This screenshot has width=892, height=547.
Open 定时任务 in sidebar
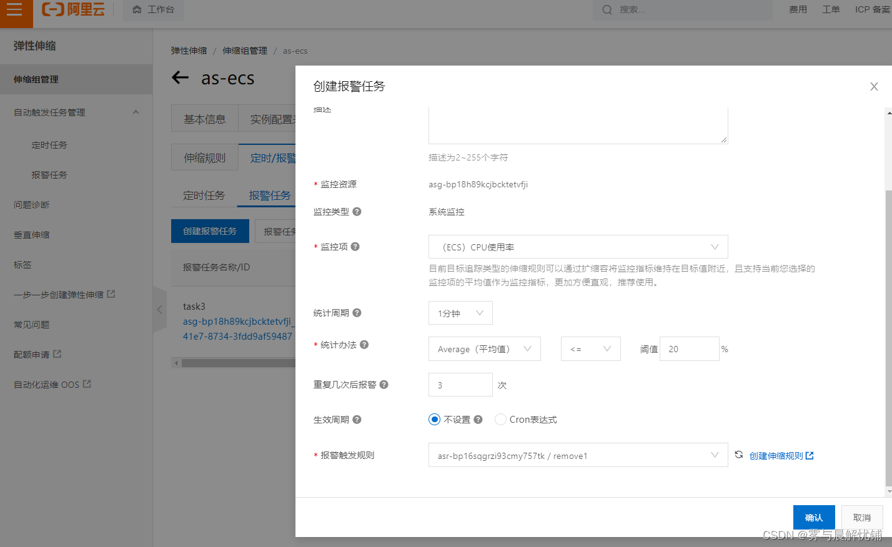point(49,145)
